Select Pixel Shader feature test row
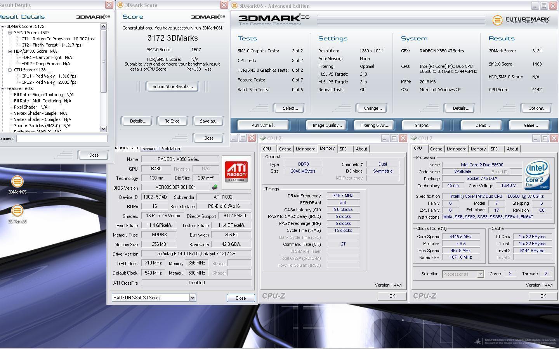This screenshot has width=559, height=349. pos(31,107)
